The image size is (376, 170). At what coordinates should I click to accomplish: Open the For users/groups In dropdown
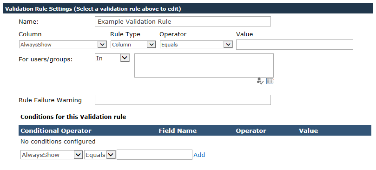tap(112, 58)
